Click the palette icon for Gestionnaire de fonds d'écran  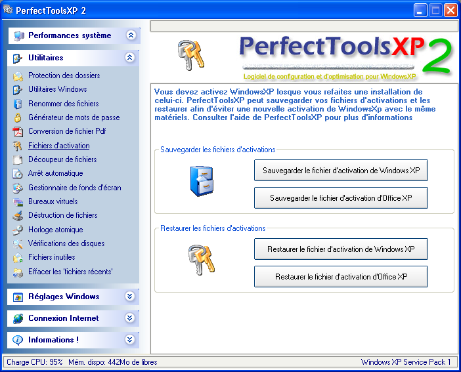(x=18, y=188)
